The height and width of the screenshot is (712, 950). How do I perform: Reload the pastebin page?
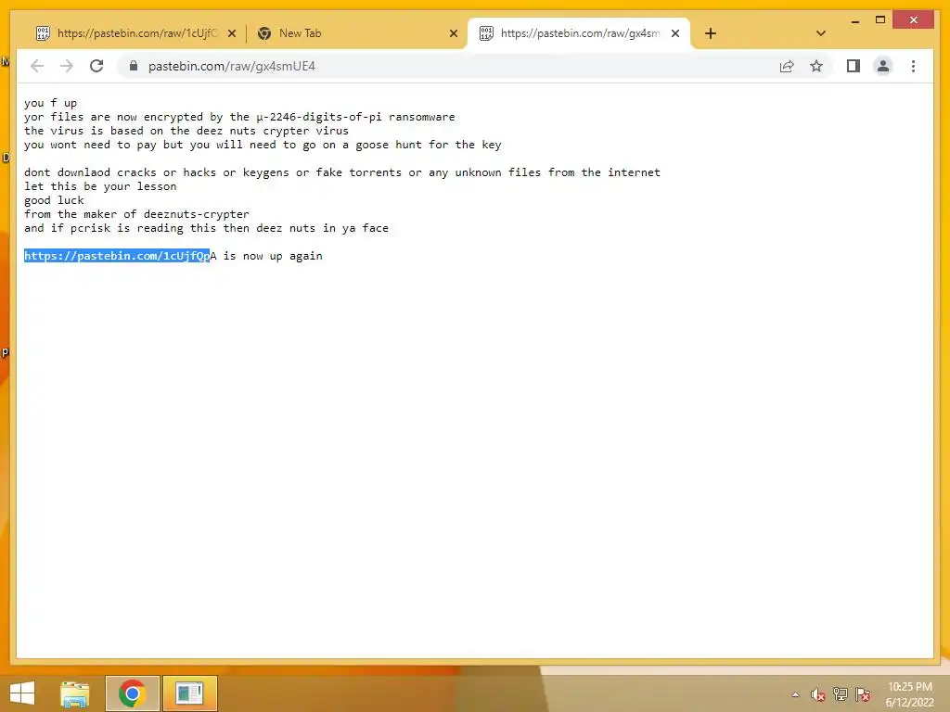(96, 66)
